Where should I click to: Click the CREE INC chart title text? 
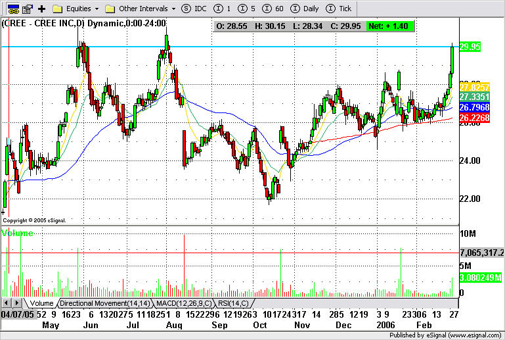pos(84,23)
